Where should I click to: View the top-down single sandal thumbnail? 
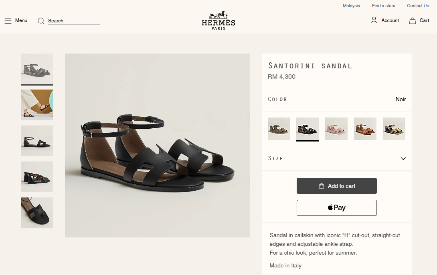pos(37,213)
